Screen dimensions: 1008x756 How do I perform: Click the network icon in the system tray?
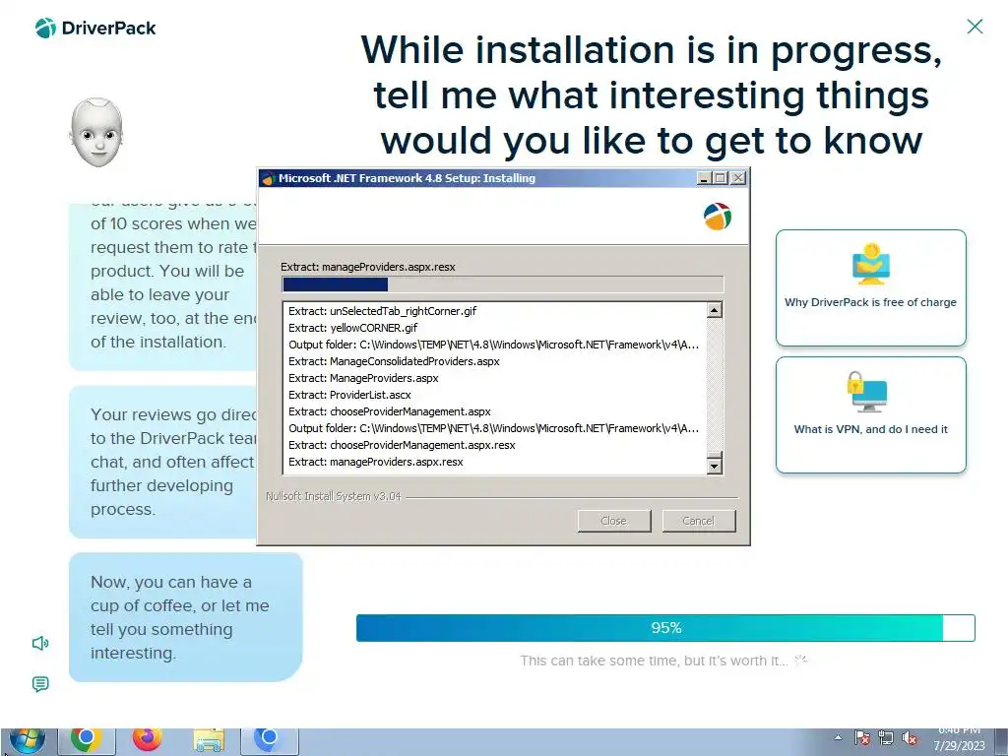(886, 738)
